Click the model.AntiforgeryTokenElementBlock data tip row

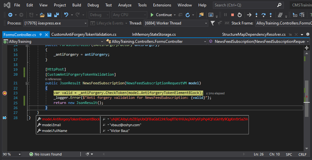(x=142, y=119)
